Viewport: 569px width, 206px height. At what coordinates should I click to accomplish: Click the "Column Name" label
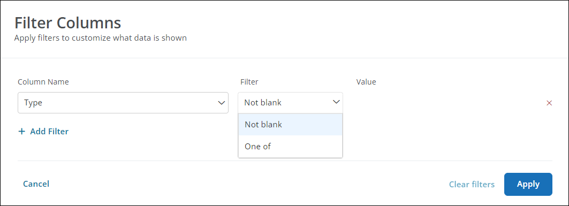click(x=43, y=82)
